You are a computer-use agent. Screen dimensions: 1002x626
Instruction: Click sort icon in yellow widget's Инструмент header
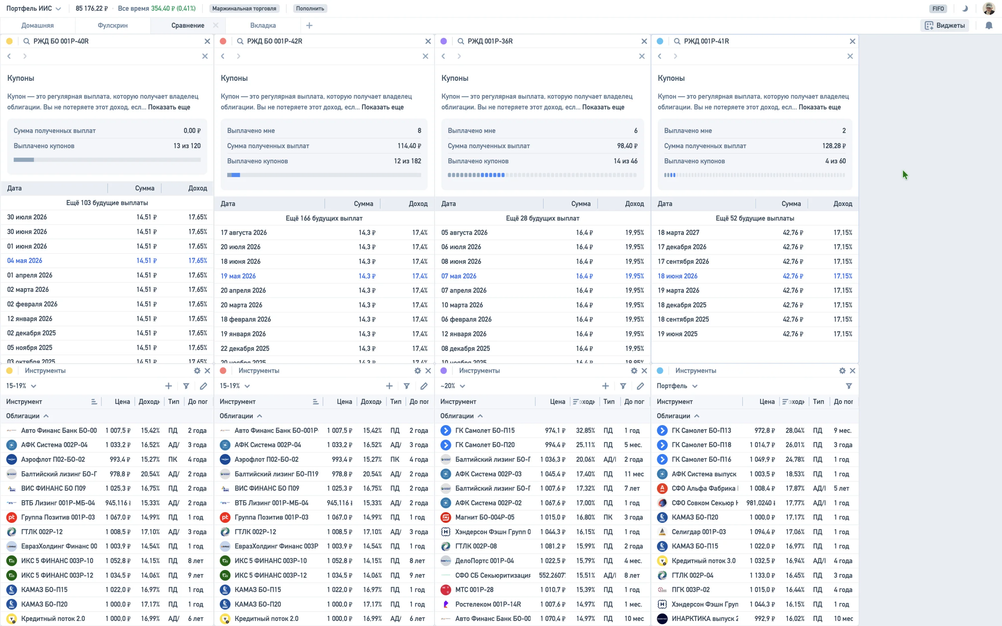pos(94,402)
